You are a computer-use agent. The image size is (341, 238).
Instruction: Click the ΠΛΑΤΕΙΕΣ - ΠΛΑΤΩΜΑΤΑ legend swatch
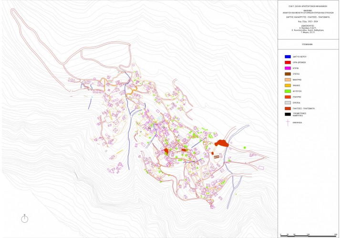point(288,109)
